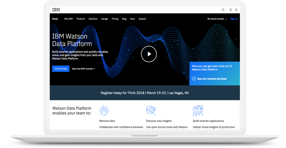Click 'Build smarter applications and quickly visualize' paragraph
The image size is (286, 148).
click(80, 55)
